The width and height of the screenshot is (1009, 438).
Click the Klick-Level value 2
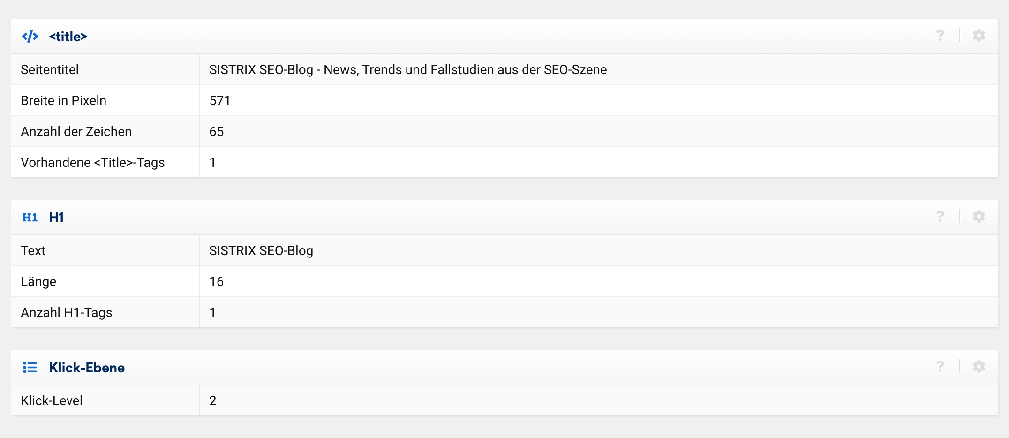[x=212, y=401]
